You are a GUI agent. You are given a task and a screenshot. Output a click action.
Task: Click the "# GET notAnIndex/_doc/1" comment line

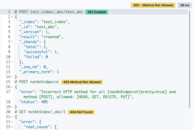coord(40,112)
